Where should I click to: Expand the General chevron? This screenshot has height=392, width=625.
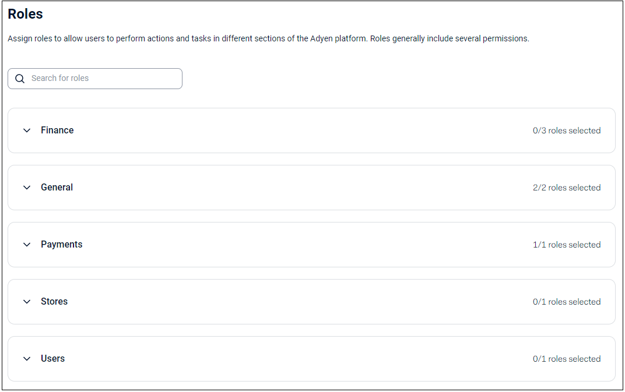click(27, 187)
